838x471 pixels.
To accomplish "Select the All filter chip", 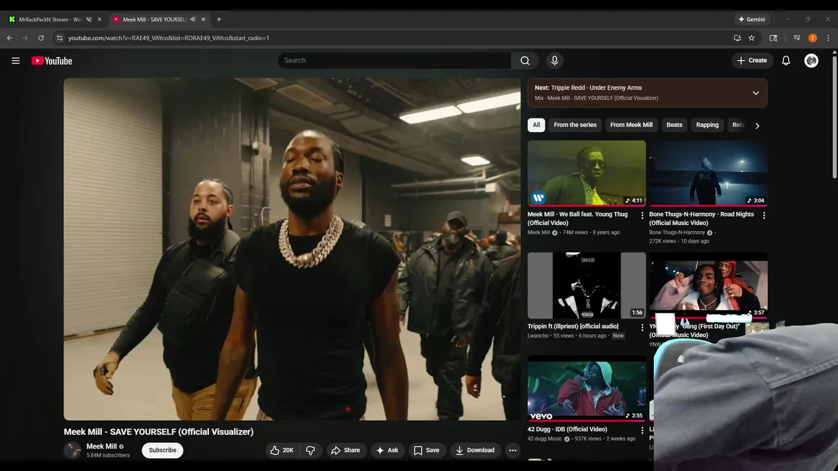I will (536, 125).
